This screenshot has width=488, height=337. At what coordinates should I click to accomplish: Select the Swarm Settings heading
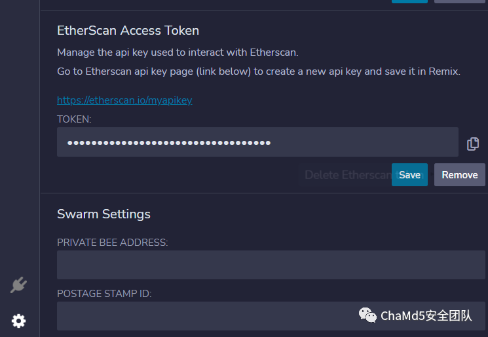coord(103,214)
